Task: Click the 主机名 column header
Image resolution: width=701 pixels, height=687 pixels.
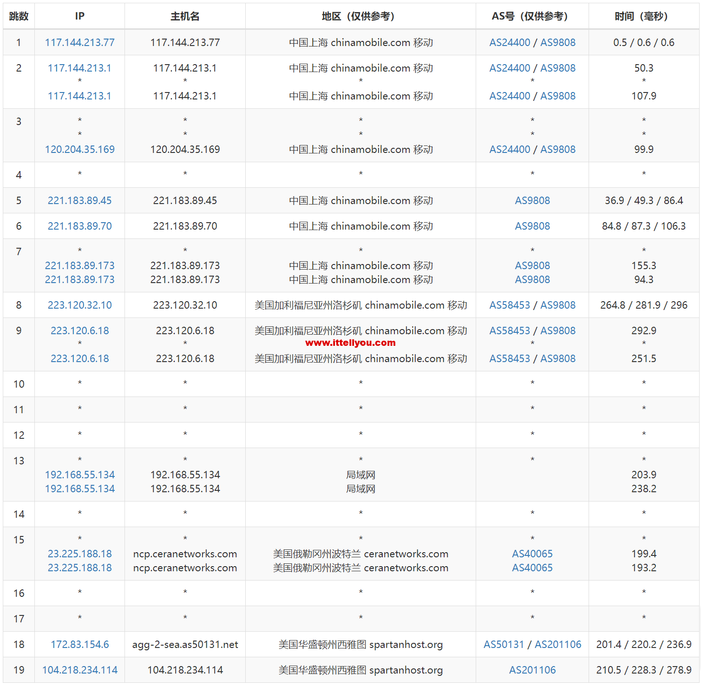Action: [x=185, y=16]
